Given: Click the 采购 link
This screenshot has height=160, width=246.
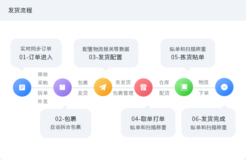Looking at the screenshot, I should pos(43,82).
